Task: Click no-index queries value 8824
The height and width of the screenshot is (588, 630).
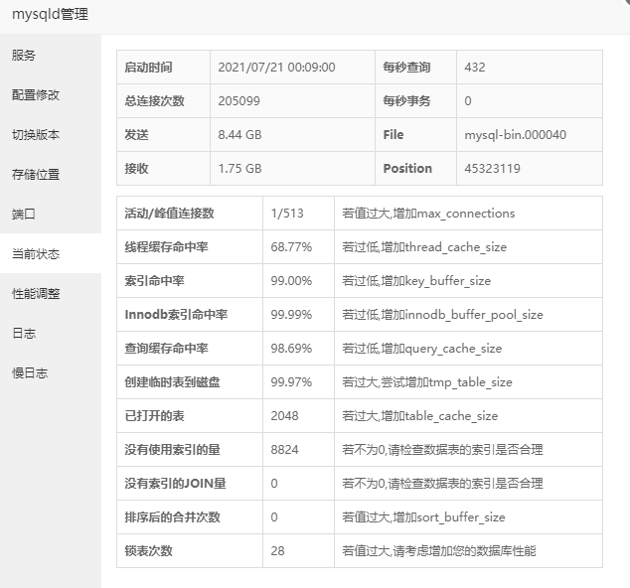Action: [x=284, y=449]
